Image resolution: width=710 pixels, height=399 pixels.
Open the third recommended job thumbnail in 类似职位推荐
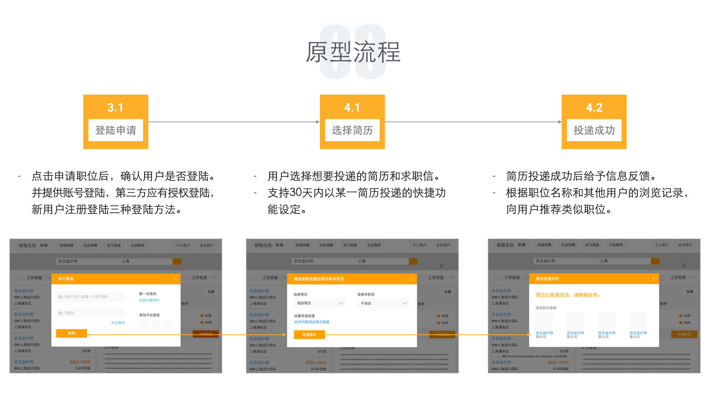click(607, 321)
